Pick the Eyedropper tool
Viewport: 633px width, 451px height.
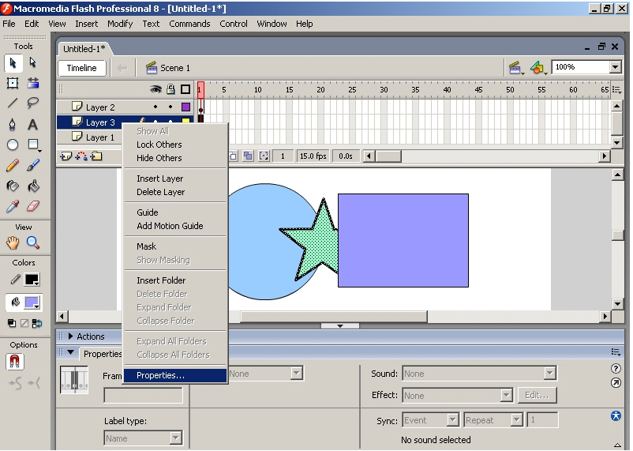(x=13, y=206)
